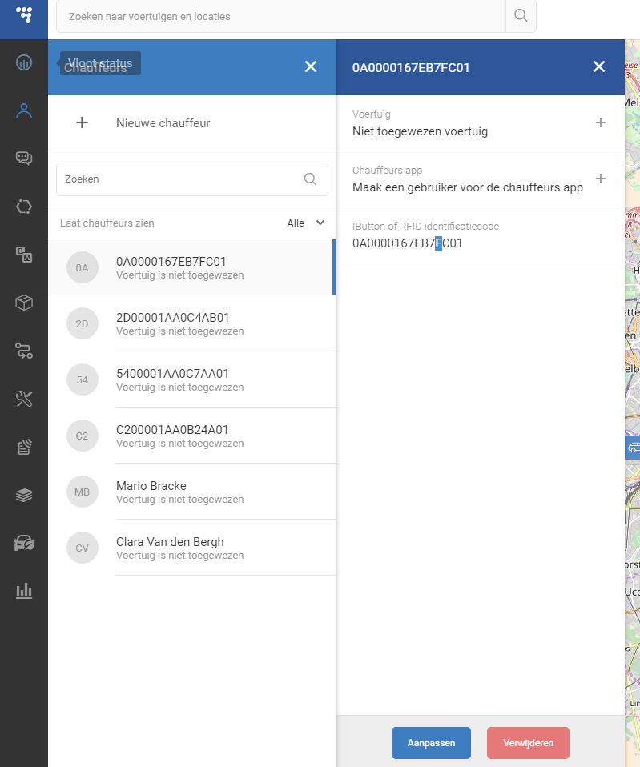Select driver 5400001AA0C7AA01

pyautogui.click(x=192, y=379)
